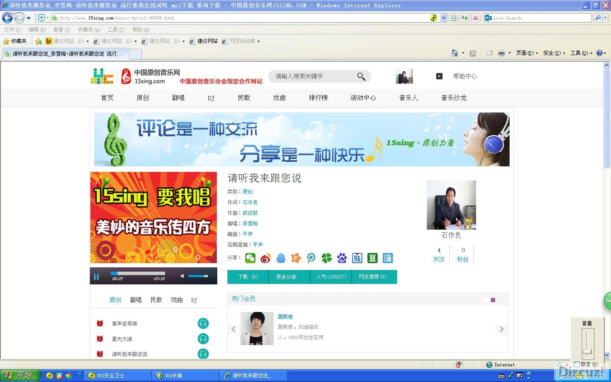Expand the Live Search options dropdown

[x=605, y=18]
